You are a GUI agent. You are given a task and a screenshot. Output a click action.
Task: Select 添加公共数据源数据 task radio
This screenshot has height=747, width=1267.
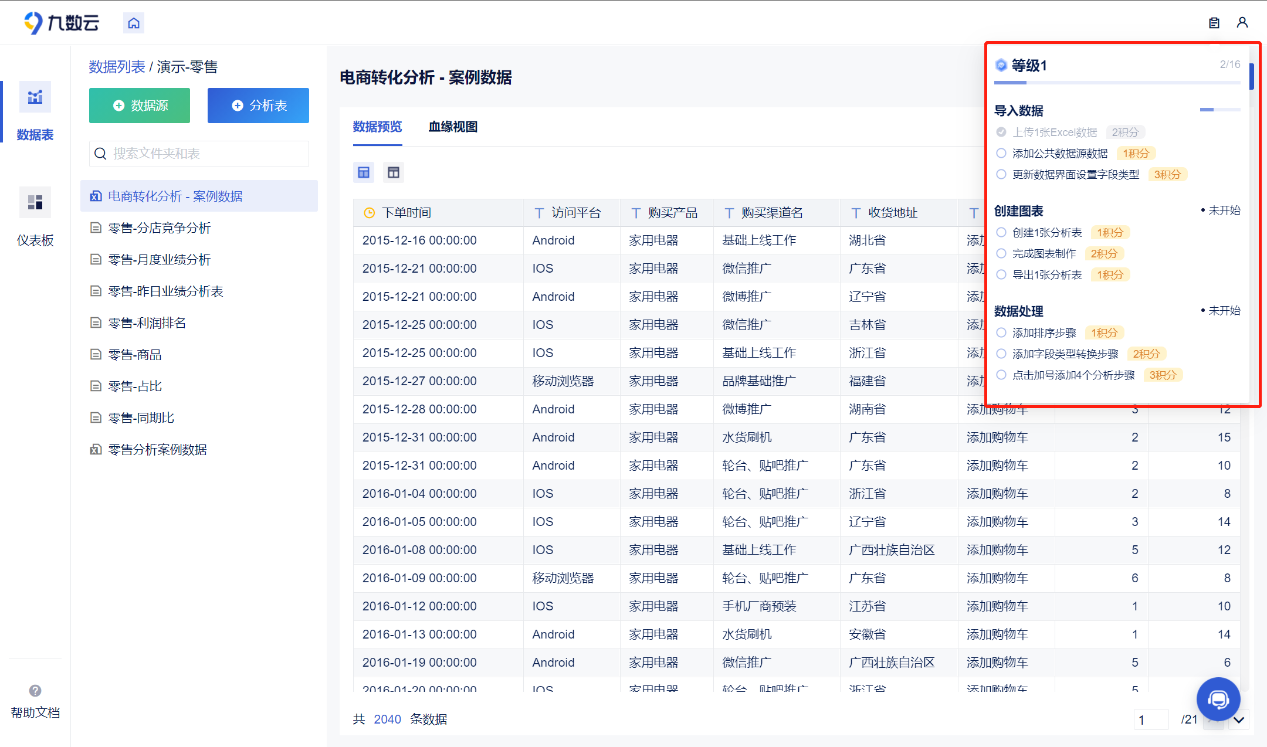click(1001, 154)
